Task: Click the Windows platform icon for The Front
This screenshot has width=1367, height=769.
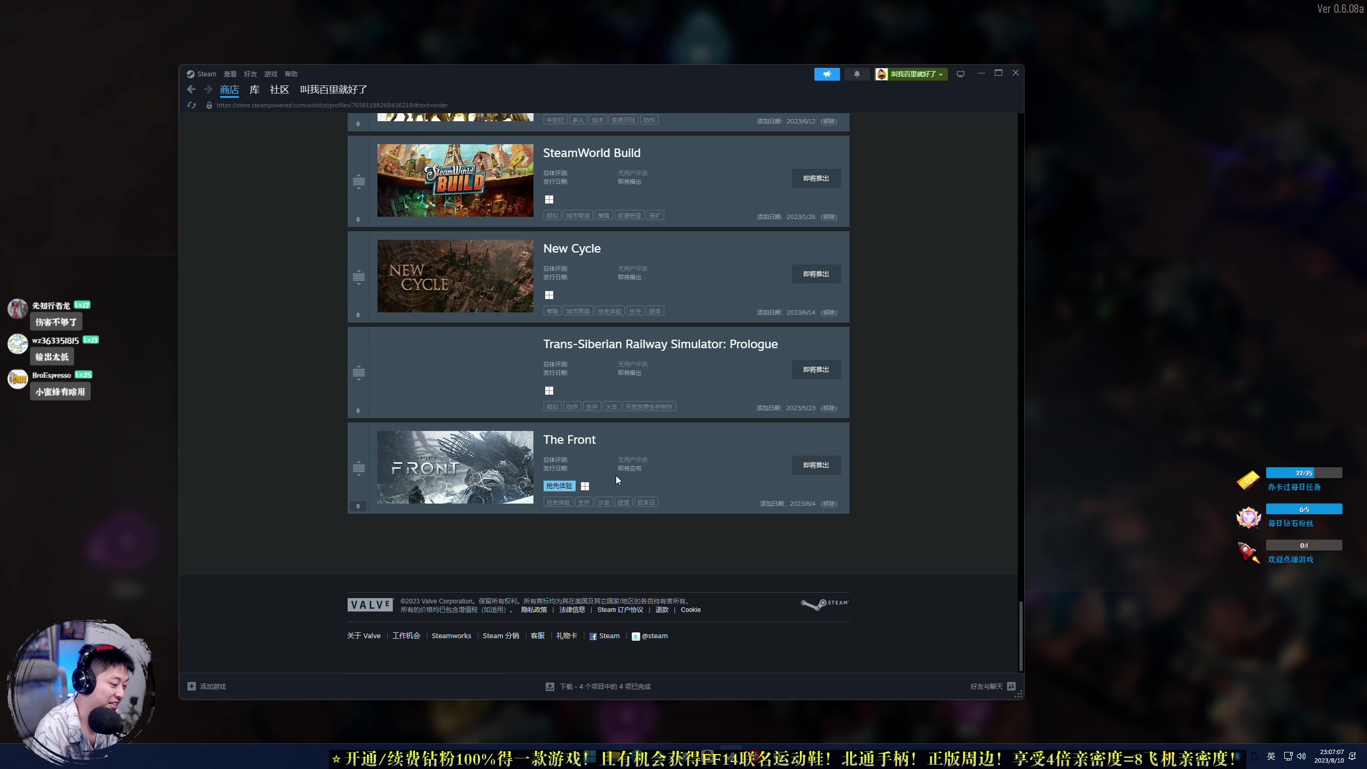Action: click(x=585, y=486)
